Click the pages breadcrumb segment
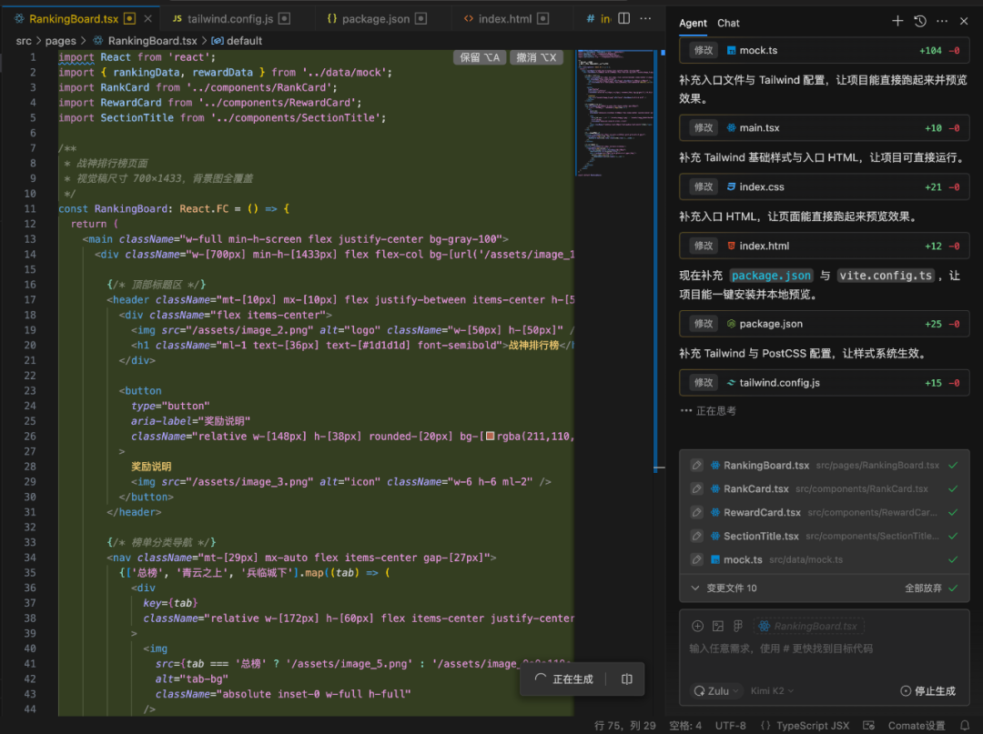Image resolution: width=983 pixels, height=734 pixels. pos(60,41)
